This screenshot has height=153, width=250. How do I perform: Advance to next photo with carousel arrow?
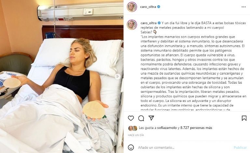coord(117,76)
